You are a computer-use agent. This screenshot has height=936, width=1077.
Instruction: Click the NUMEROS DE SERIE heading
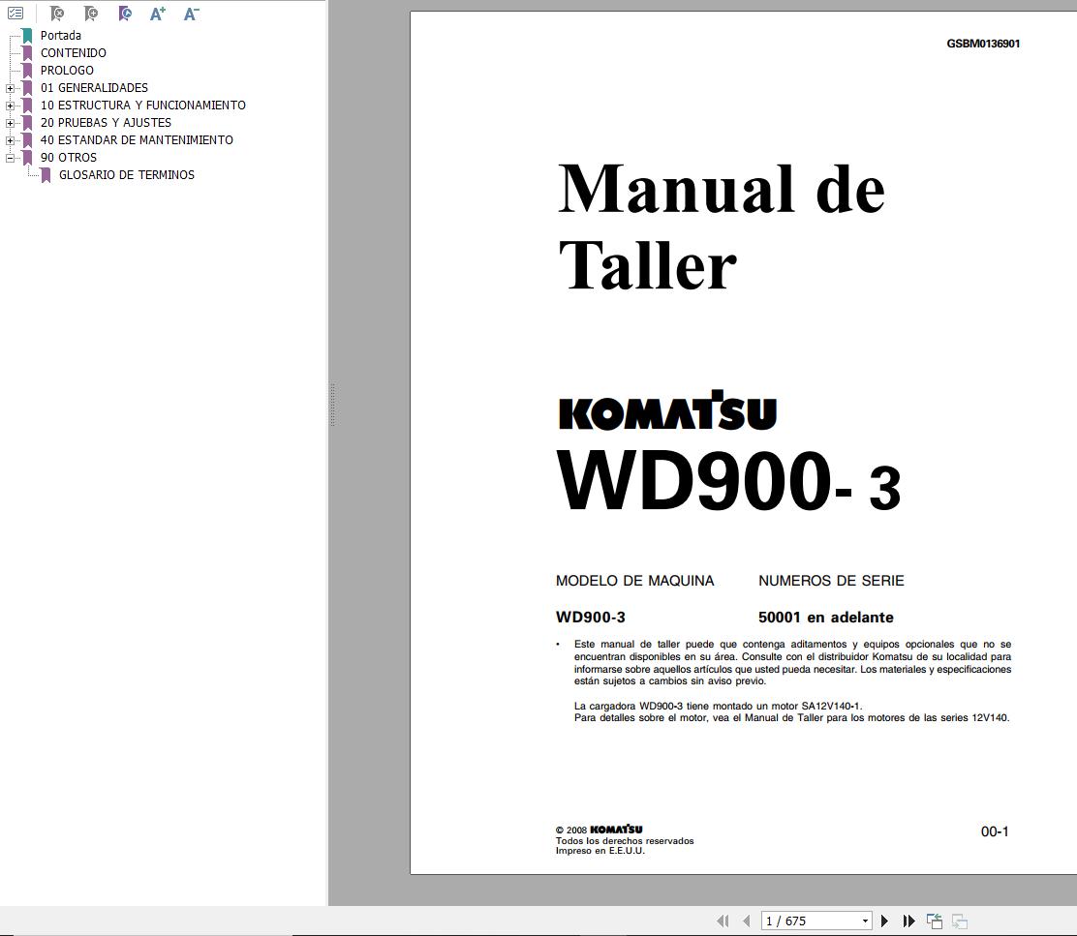click(x=831, y=581)
